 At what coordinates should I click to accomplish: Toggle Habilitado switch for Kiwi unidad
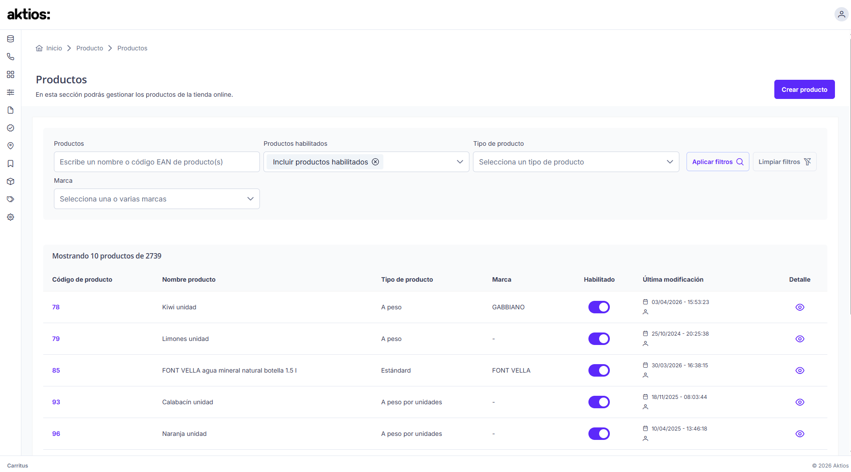599,307
